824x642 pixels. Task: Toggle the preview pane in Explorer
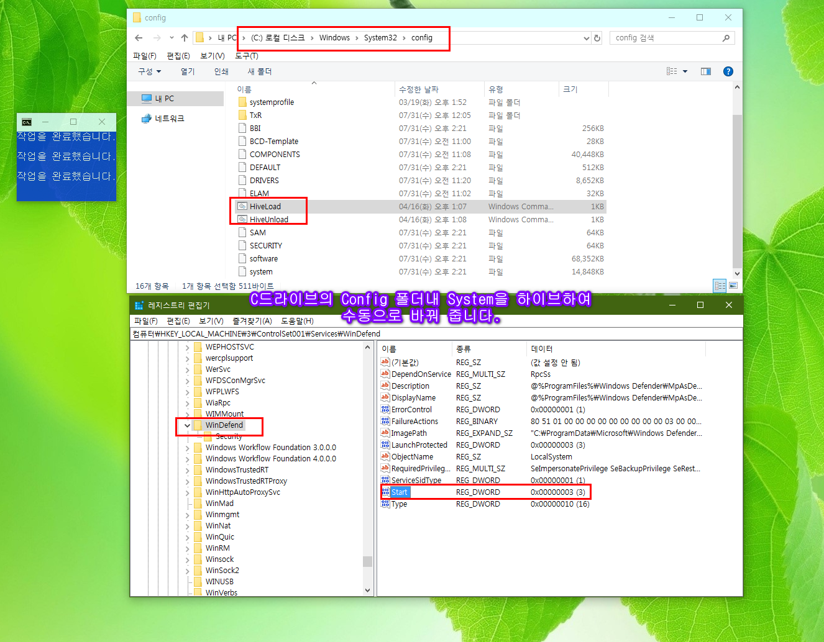706,71
